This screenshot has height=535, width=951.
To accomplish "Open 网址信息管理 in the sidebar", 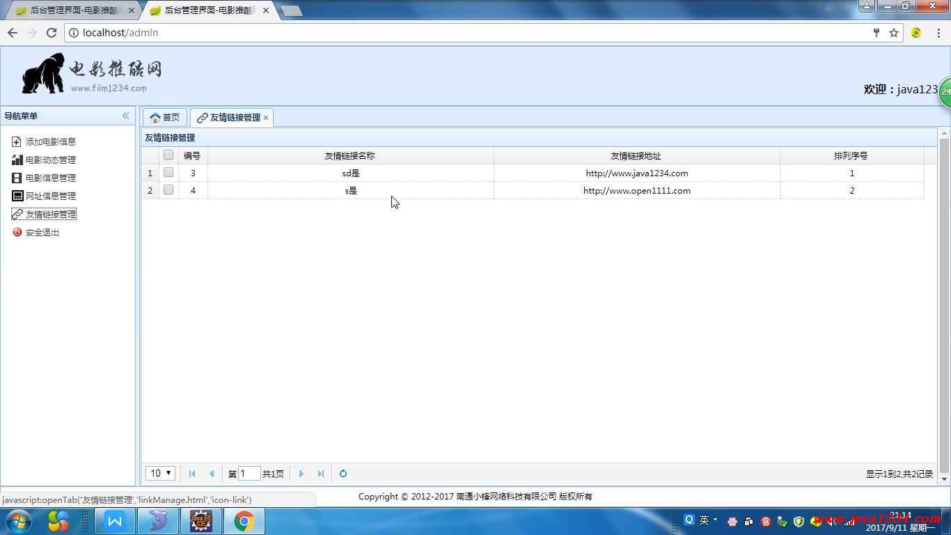I will (50, 196).
